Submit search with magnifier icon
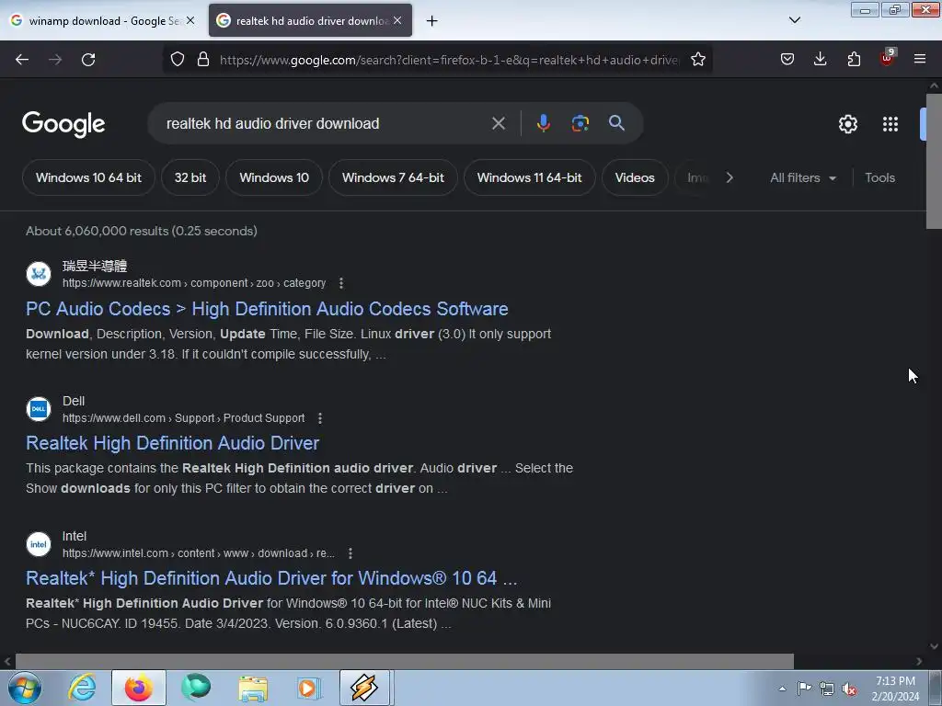The image size is (942, 706). (x=616, y=123)
